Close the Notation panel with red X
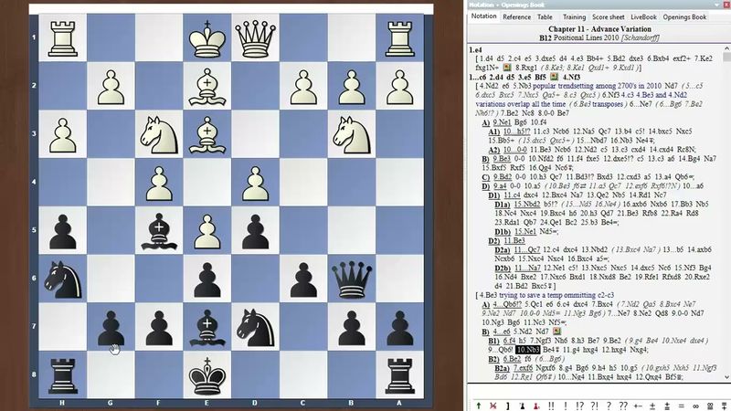The width and height of the screenshot is (731, 411). pos(725,5)
